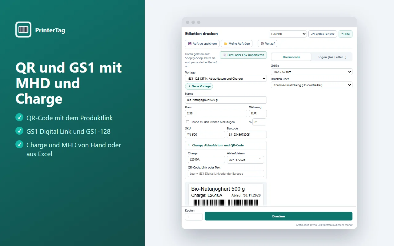Click the Barcode number field
This screenshot has width=394, height=246.
(247, 135)
